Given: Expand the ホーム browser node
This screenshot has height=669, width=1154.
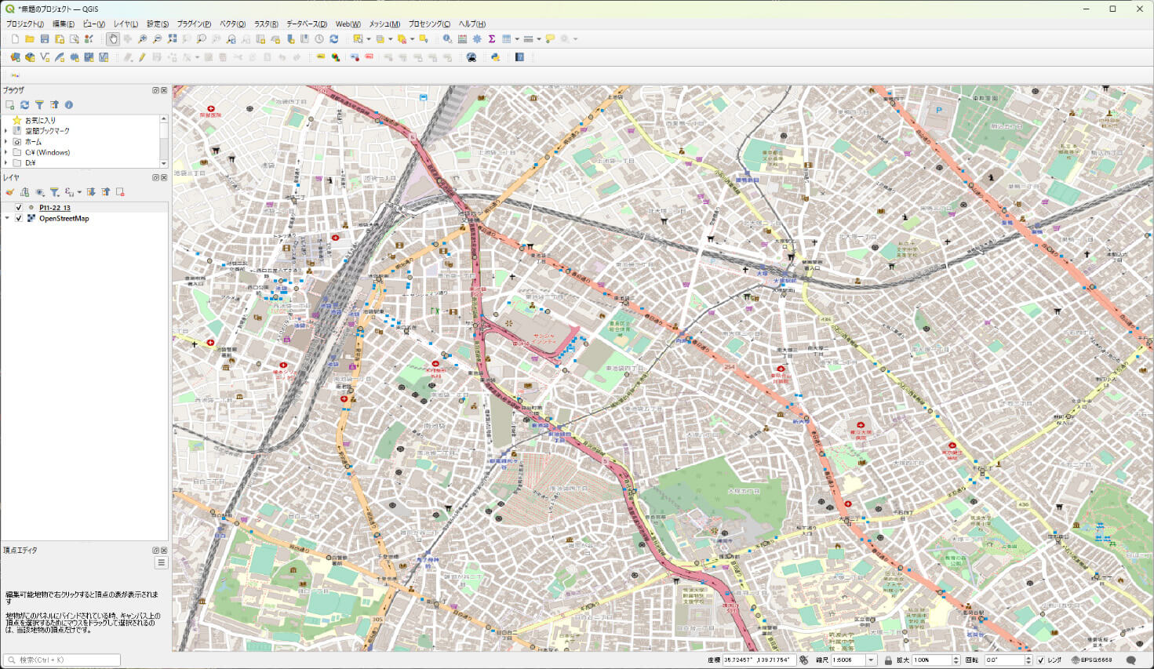Looking at the screenshot, I should click(6, 142).
